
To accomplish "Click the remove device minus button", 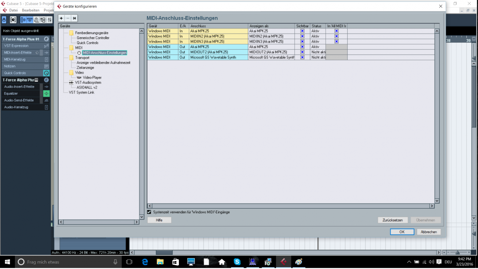I will click(68, 18).
